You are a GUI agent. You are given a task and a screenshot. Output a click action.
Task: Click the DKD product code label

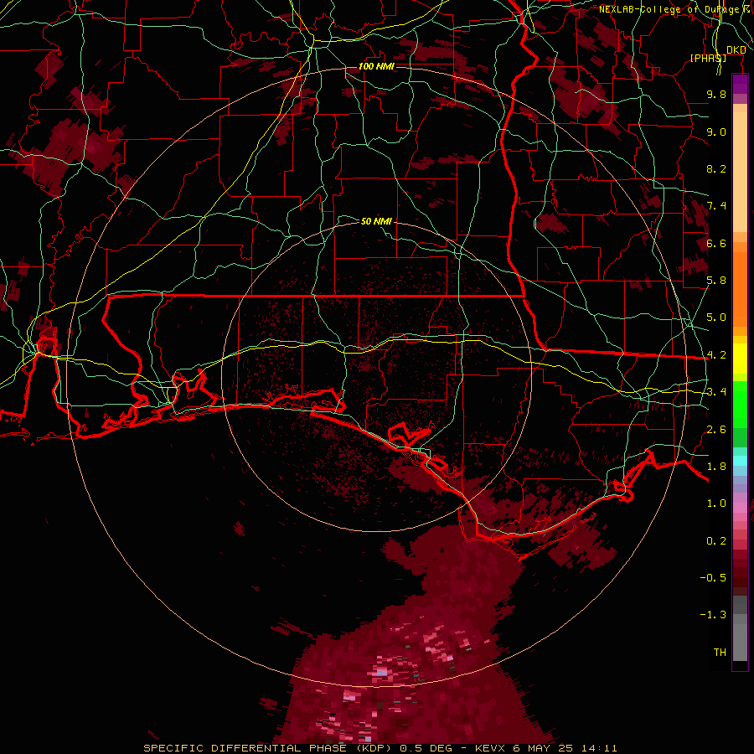coord(736,50)
